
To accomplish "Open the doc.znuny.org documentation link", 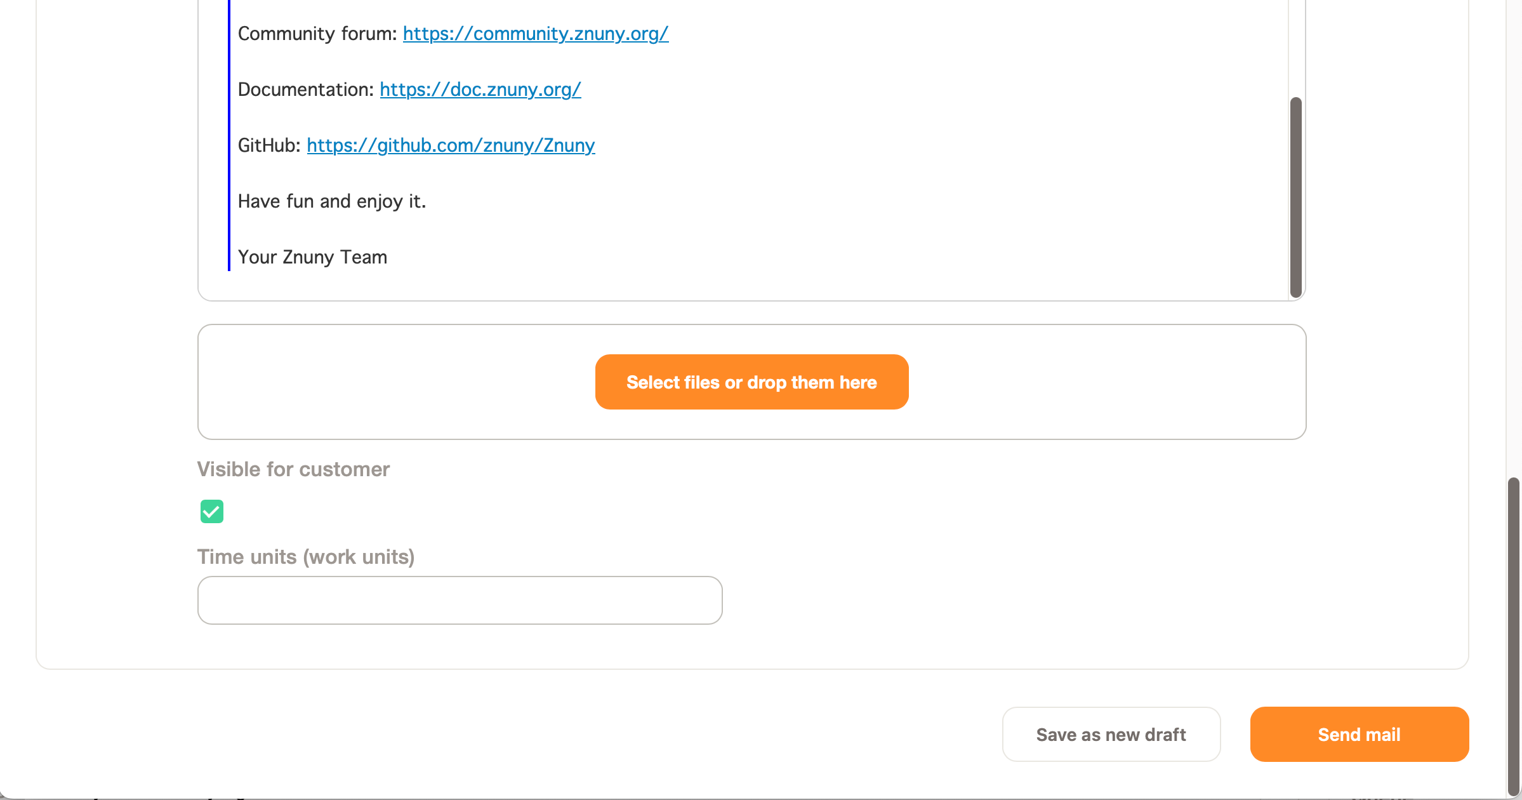I will coord(480,90).
